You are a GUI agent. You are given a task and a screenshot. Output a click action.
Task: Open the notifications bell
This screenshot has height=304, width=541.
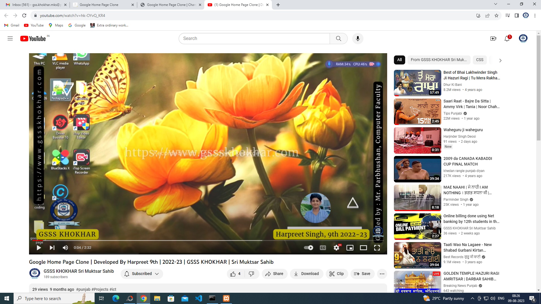(x=507, y=39)
